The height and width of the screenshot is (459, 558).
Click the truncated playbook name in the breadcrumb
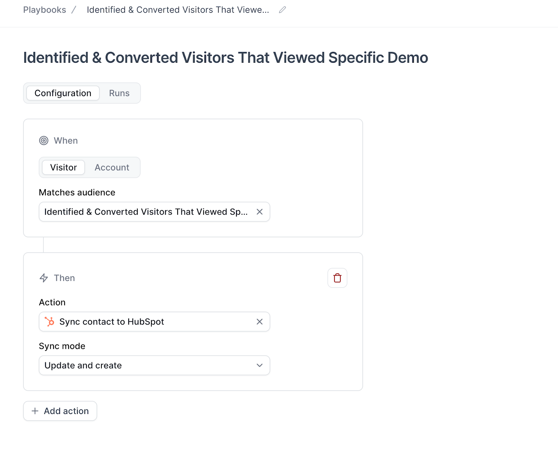click(x=178, y=10)
